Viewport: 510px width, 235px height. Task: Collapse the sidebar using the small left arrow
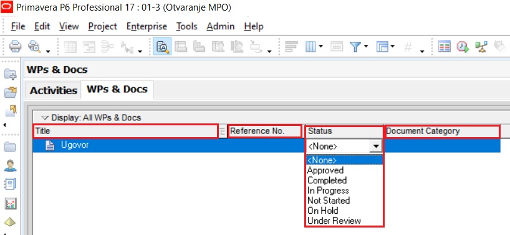coord(4,125)
